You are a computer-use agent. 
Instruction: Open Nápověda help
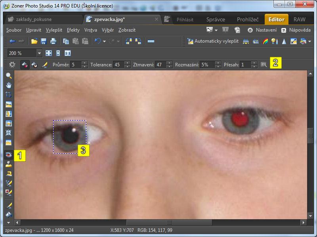pos(296,30)
